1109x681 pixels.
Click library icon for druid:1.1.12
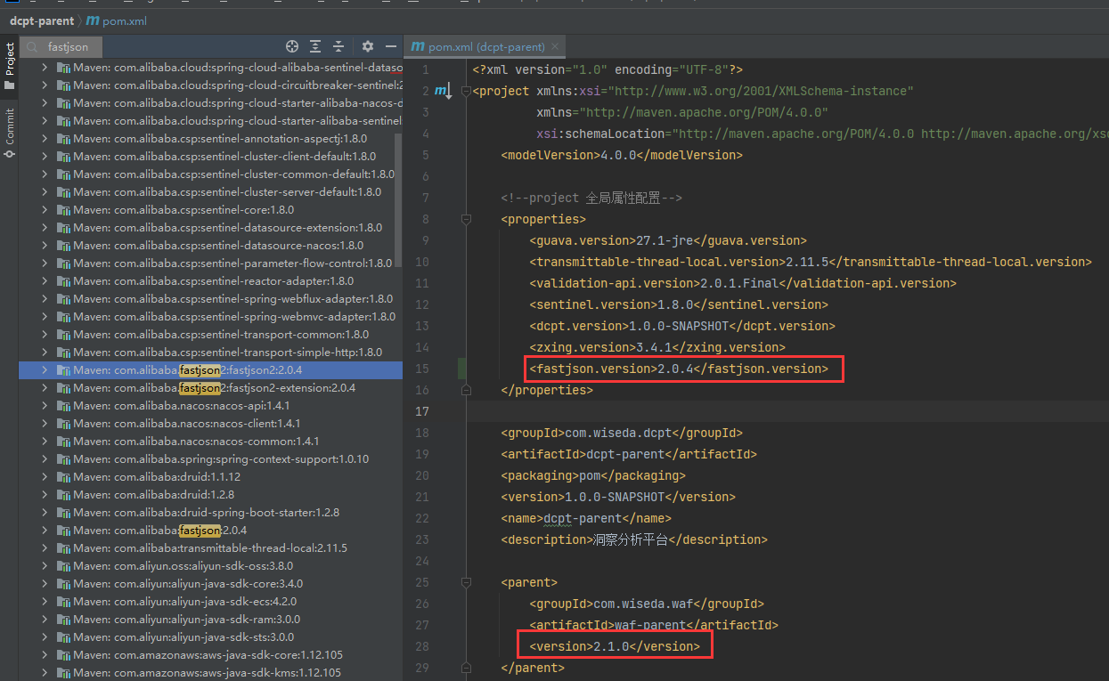(63, 477)
